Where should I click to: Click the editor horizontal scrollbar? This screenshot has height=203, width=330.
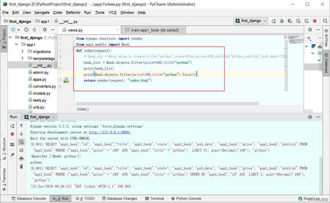click(167, 103)
